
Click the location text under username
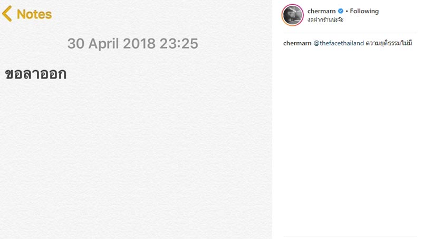(x=325, y=19)
